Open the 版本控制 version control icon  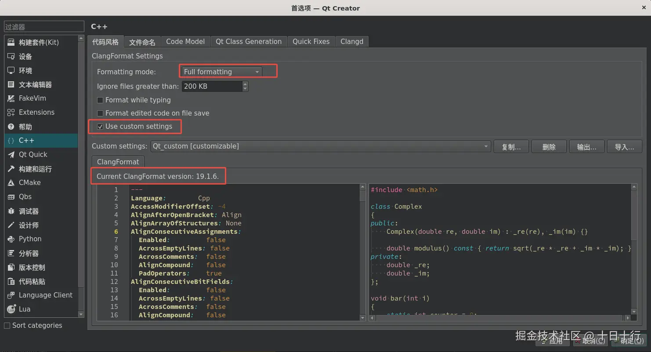[11, 267]
